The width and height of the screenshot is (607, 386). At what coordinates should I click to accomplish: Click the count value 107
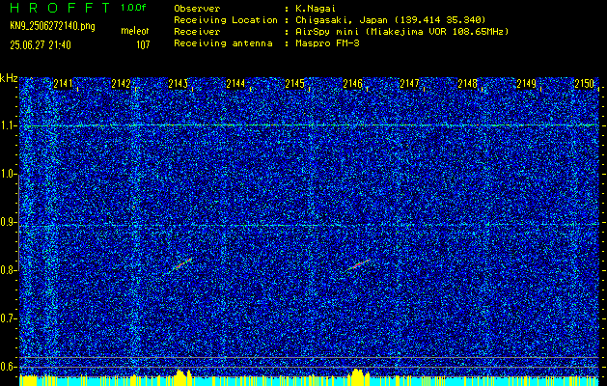click(x=143, y=45)
